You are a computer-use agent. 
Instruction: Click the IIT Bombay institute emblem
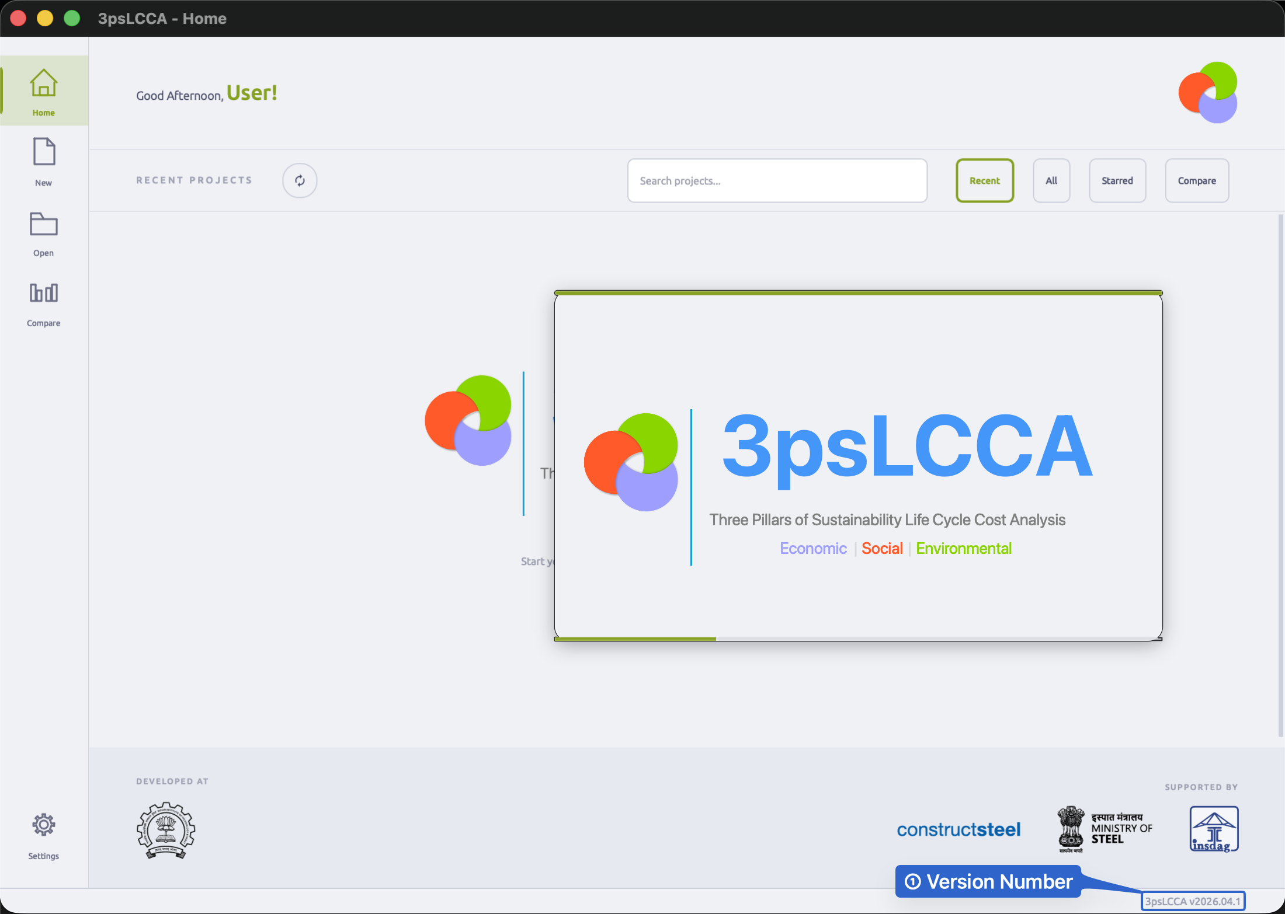click(166, 830)
